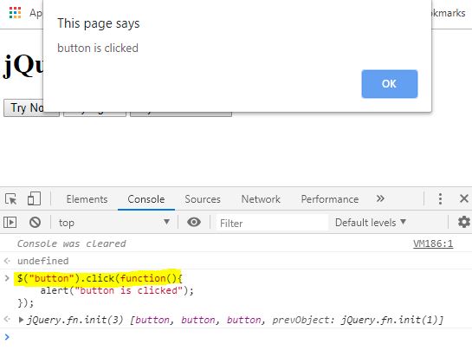Open the Performance tab

point(330,199)
